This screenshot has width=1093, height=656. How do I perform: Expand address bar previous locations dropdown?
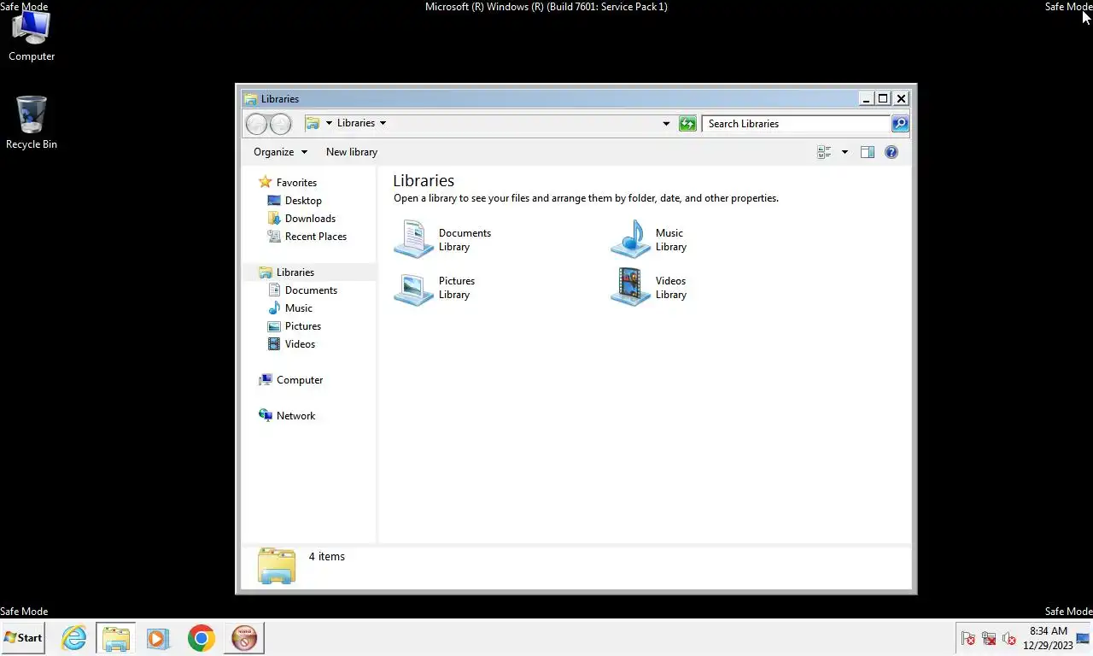666,124
